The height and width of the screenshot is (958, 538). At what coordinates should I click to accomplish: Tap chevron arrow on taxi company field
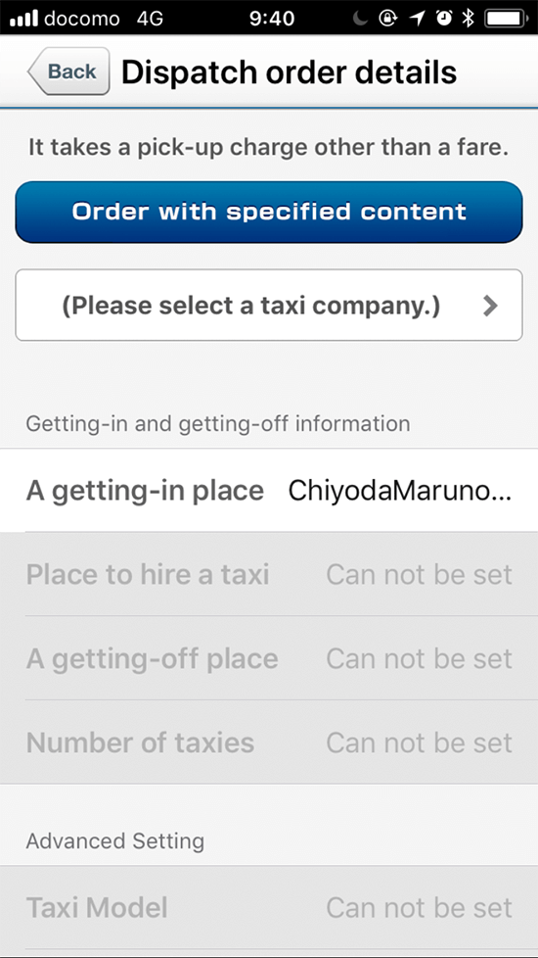(490, 306)
